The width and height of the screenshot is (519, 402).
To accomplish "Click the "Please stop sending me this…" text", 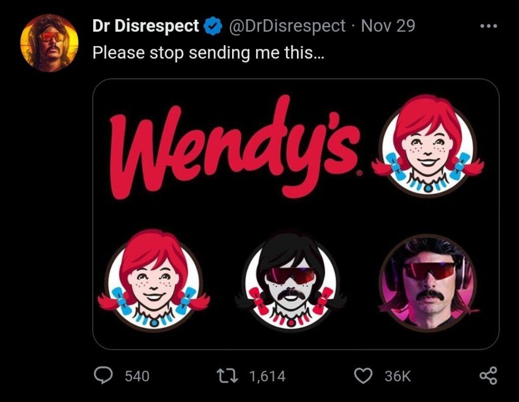I will pyautogui.click(x=208, y=52).
